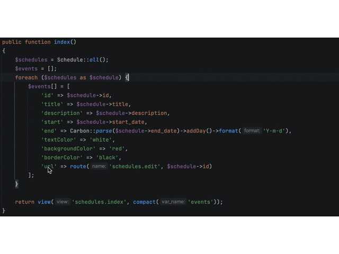The image size is (339, 254).
Task: Click Carbon::parse method call
Action: point(91,131)
